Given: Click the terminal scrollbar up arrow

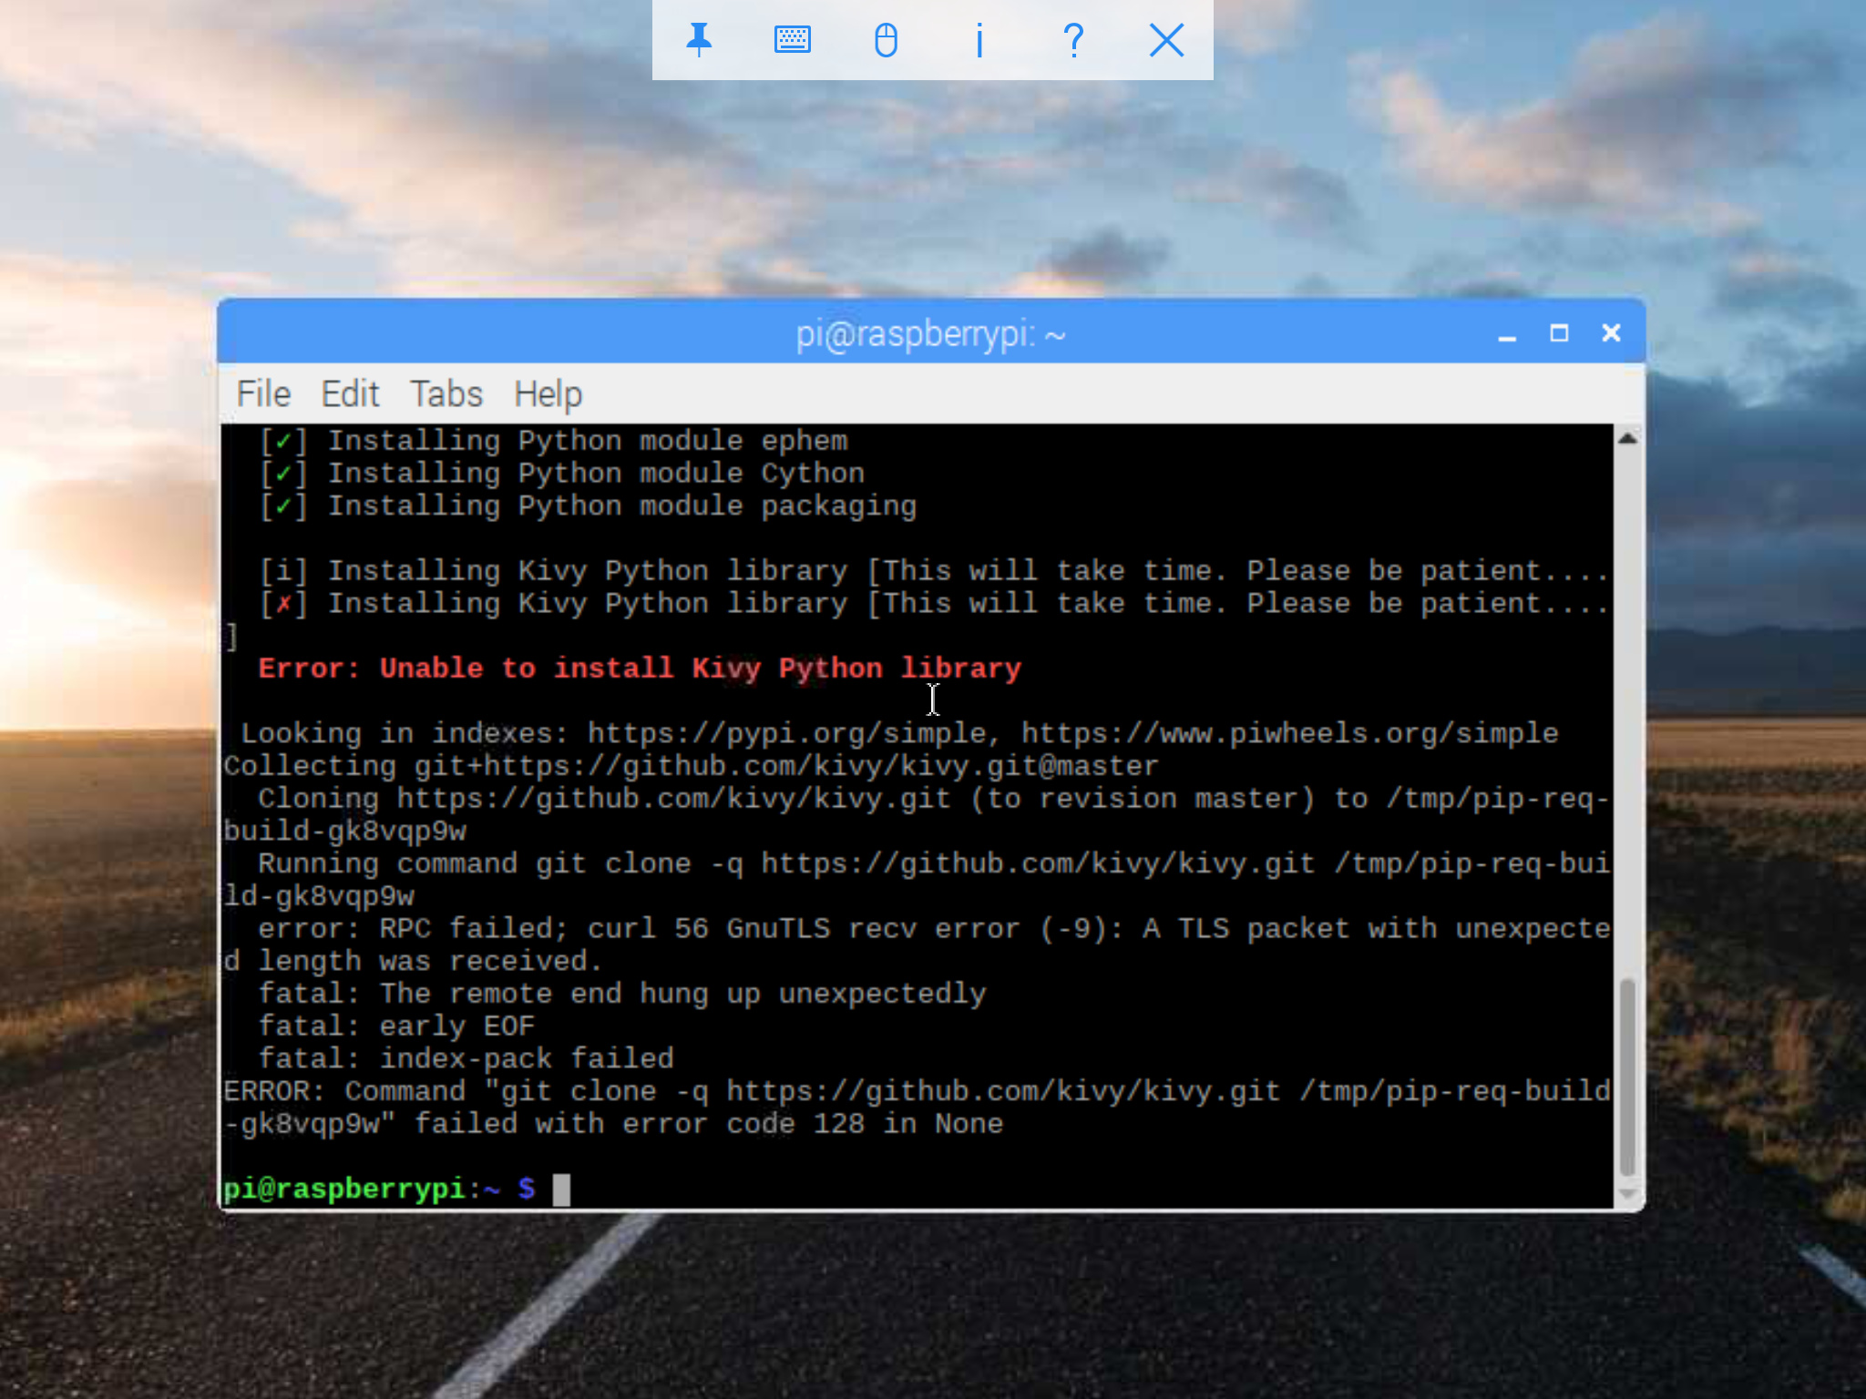Looking at the screenshot, I should [1627, 439].
